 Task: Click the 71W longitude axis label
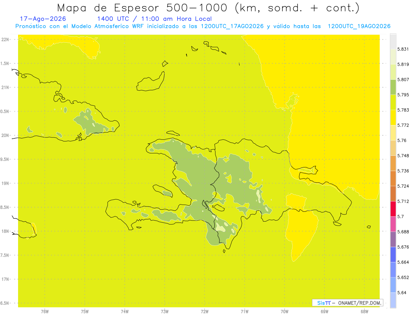point(244,311)
